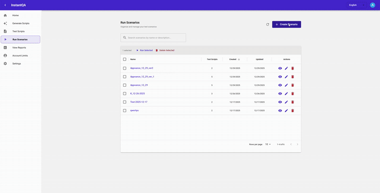Go to Generate Scripts in sidebar
The image size is (380, 193).
coord(21,23)
